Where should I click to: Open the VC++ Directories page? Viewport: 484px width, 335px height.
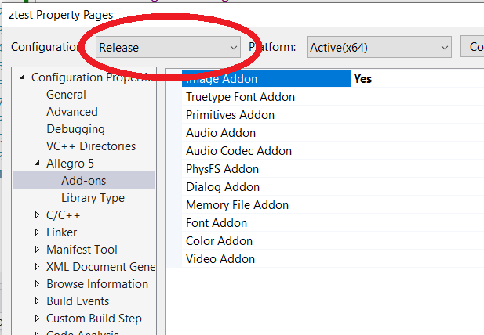[90, 146]
